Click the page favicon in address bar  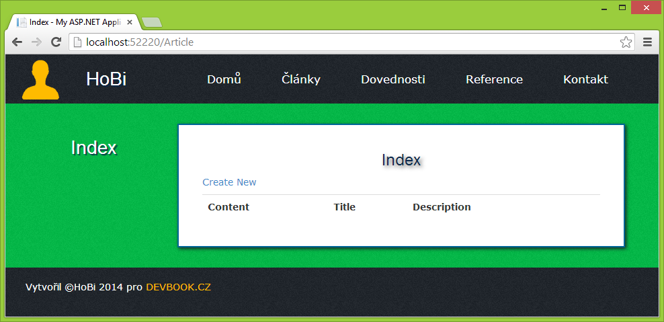[x=78, y=42]
